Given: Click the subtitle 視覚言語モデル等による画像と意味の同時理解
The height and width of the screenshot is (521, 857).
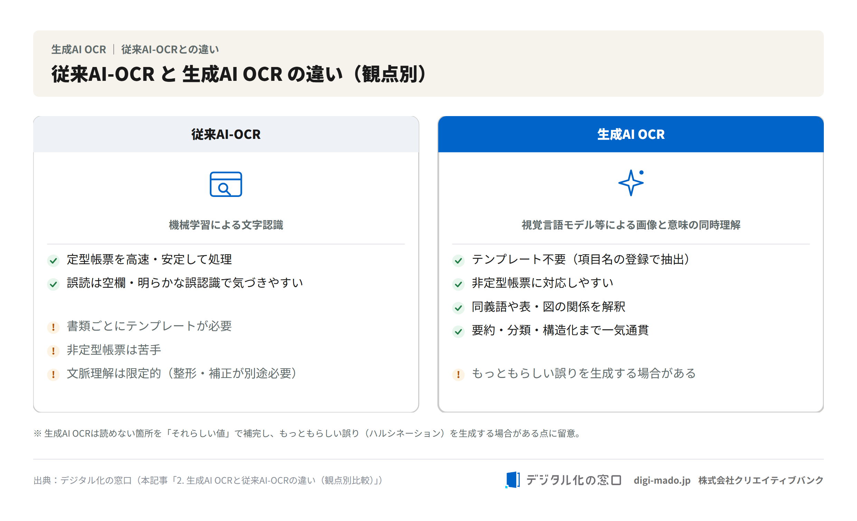Looking at the screenshot, I should point(631,225).
